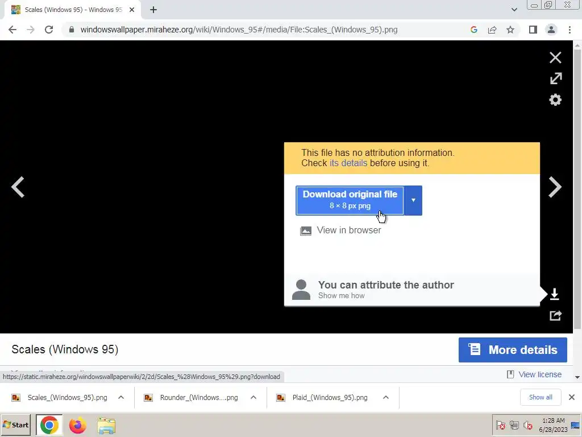Click the page scrollbar down arrow
The height and width of the screenshot is (437, 582).
[x=577, y=377]
